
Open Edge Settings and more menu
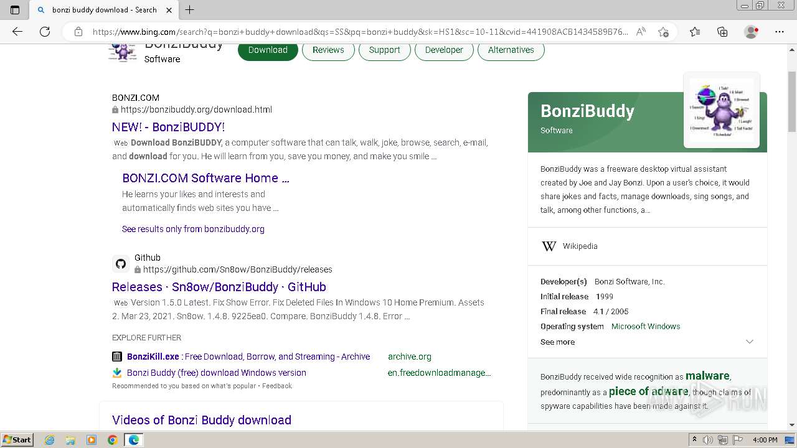click(780, 32)
